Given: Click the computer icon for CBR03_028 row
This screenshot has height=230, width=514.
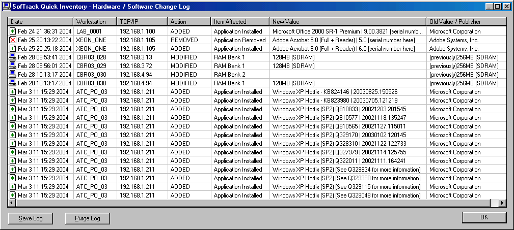Looking at the screenshot, I should tap(13, 57).
